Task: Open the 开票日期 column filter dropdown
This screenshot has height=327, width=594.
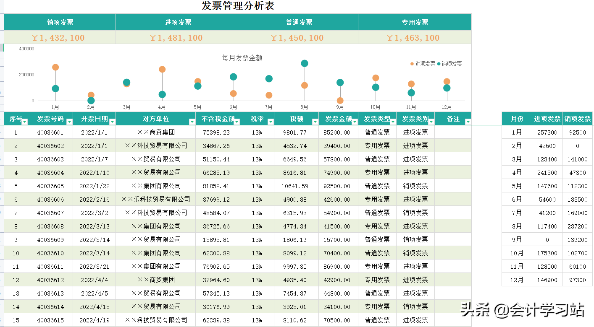Action: pyautogui.click(x=112, y=122)
